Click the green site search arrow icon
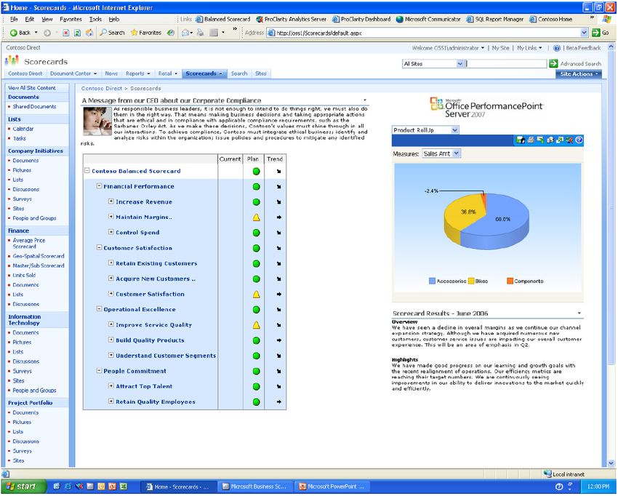The height and width of the screenshot is (496, 618). pyautogui.click(x=553, y=63)
